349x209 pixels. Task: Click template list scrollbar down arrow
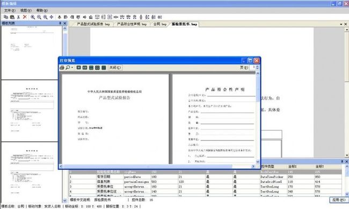tap(65, 200)
